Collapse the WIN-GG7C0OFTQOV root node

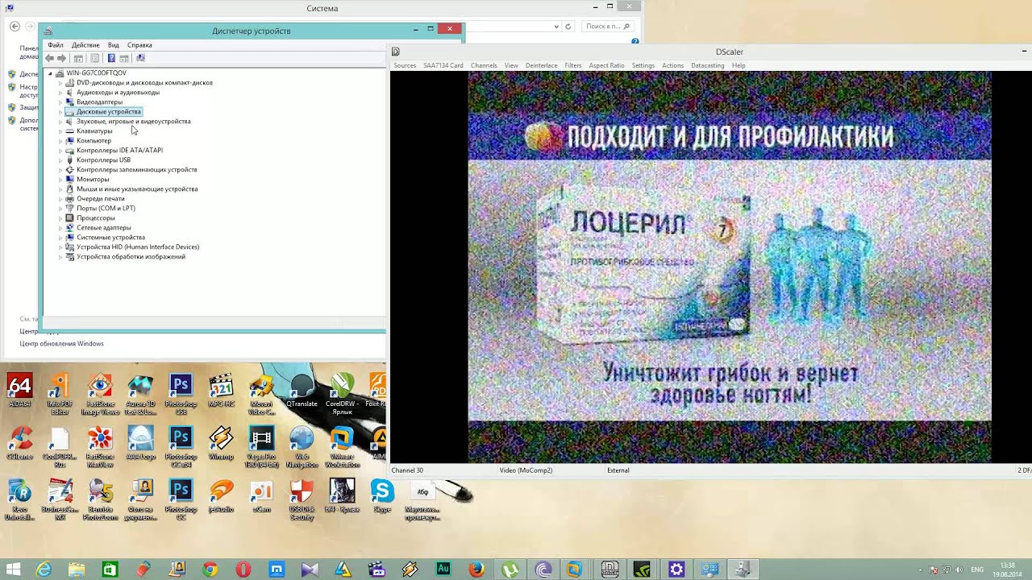pyautogui.click(x=50, y=73)
